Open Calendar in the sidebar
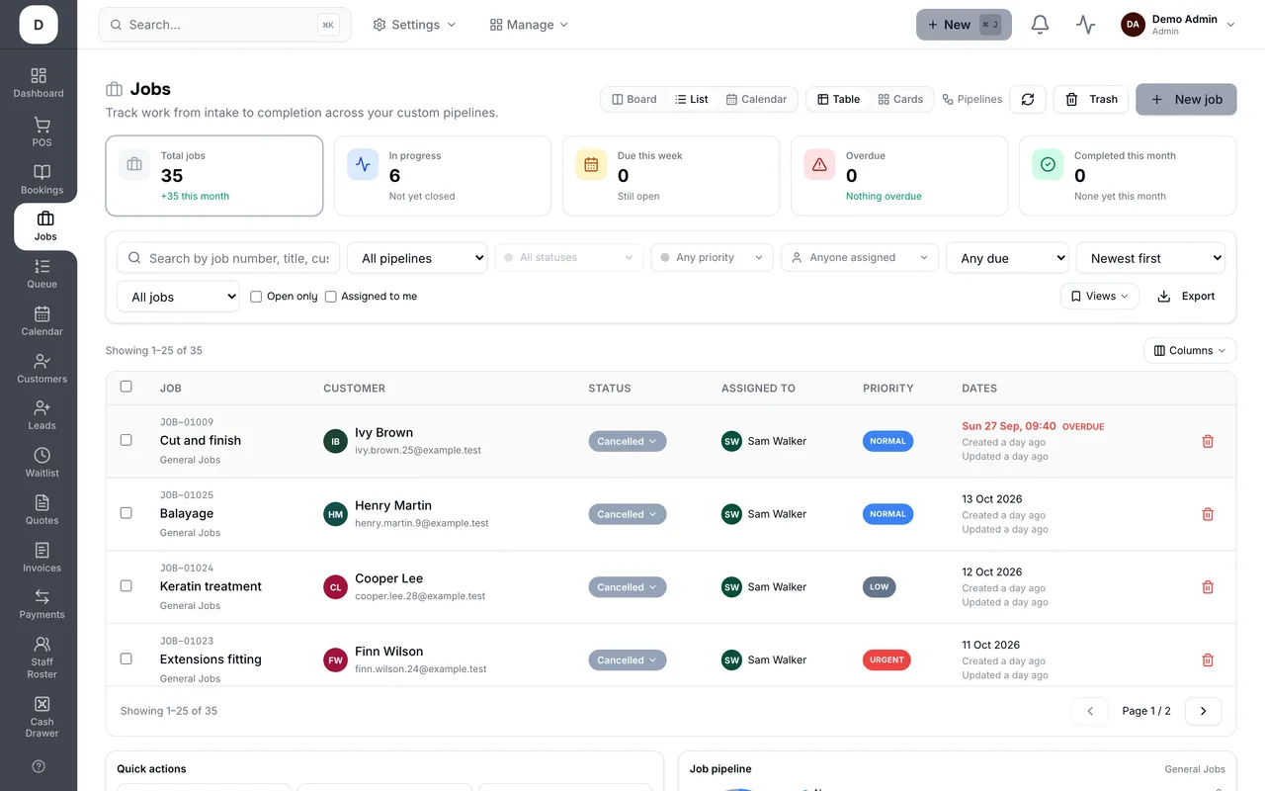 (42, 320)
